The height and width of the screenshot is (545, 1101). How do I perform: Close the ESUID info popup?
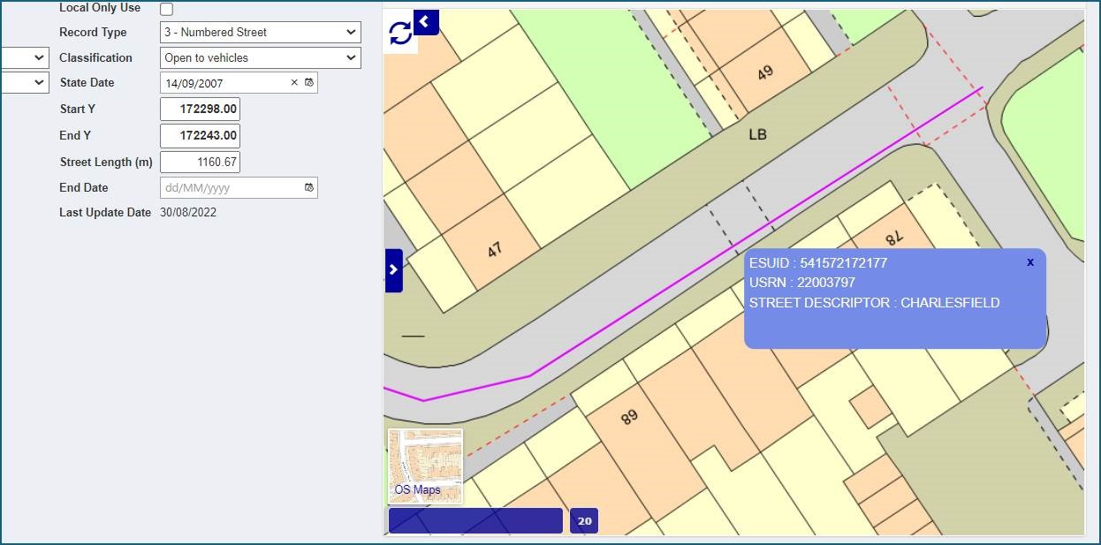click(1030, 262)
